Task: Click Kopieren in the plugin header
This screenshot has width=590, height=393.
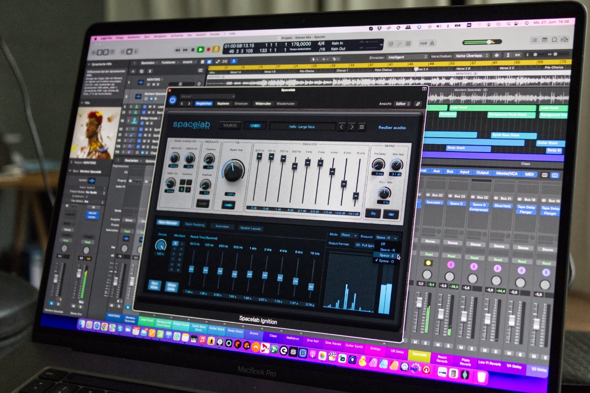Action: pos(223,104)
